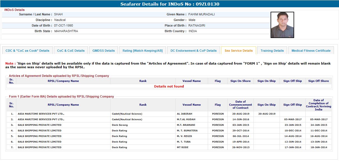Viewport: 339px width, 161px height.
Task: Click the AL JABIRAH vessel row
Action: (185, 114)
